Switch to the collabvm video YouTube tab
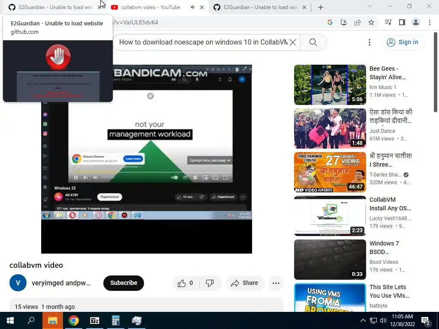Viewport: 439px width, 329px height. 150,7
